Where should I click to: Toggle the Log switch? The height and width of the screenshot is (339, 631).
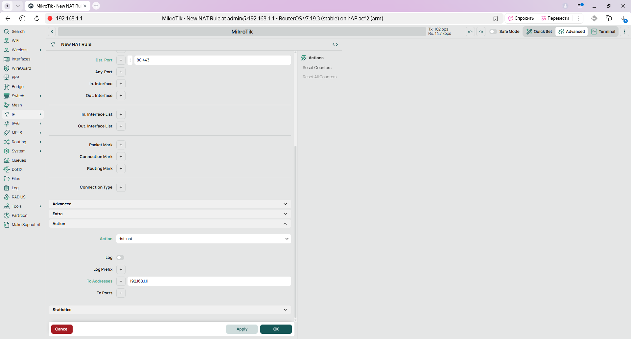[x=120, y=258]
